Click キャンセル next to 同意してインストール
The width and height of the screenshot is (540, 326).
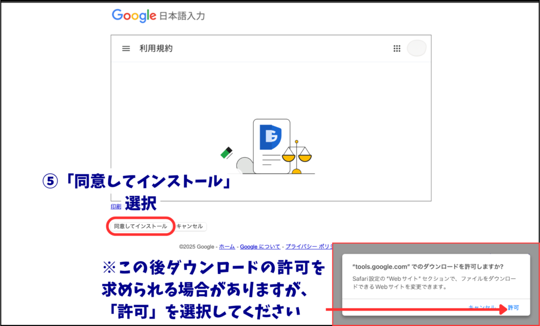click(190, 226)
